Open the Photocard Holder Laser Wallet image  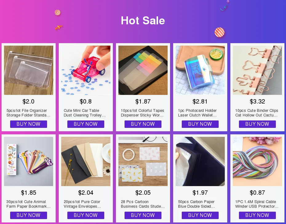click(x=200, y=70)
